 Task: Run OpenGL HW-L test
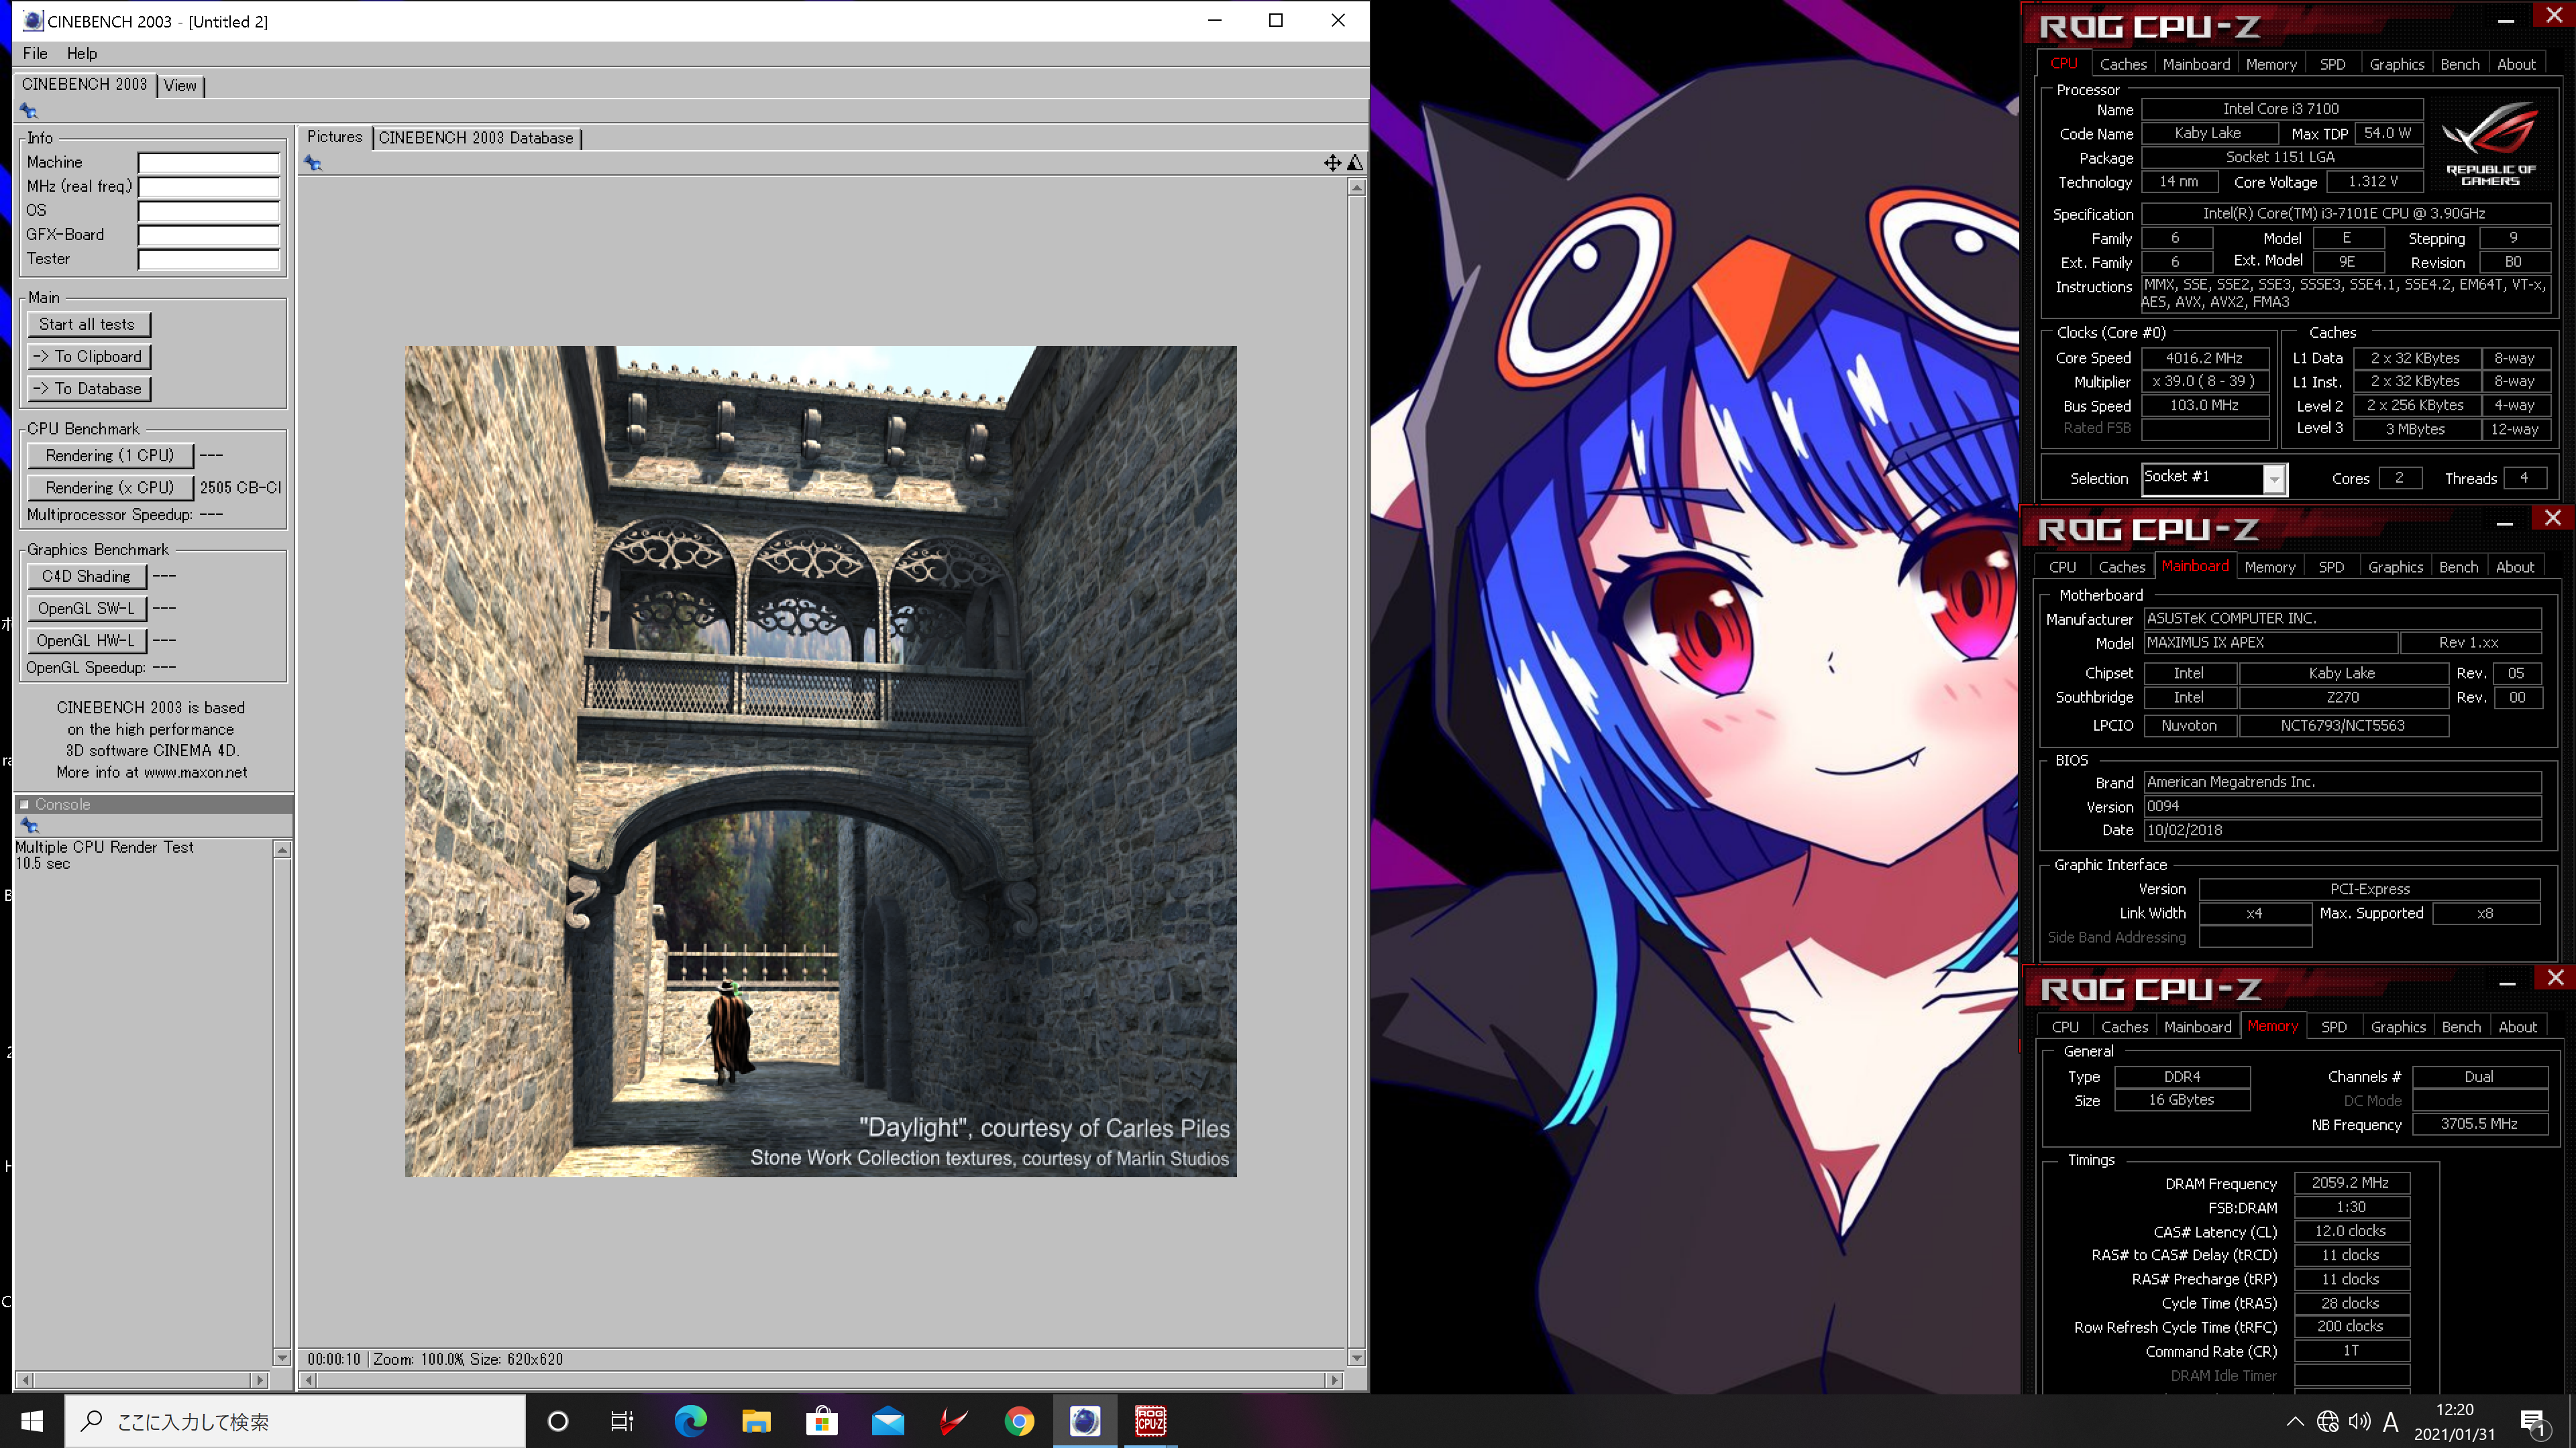point(86,640)
